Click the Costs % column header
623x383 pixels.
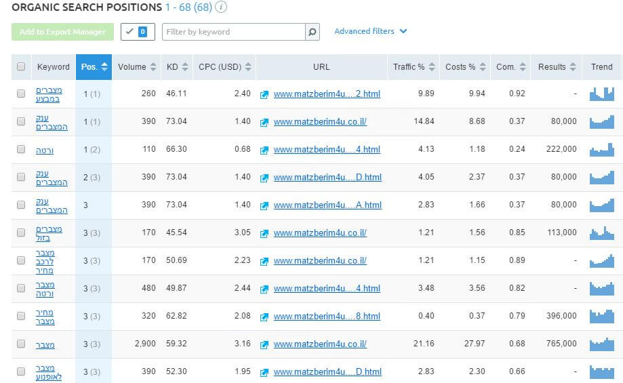coord(465,66)
